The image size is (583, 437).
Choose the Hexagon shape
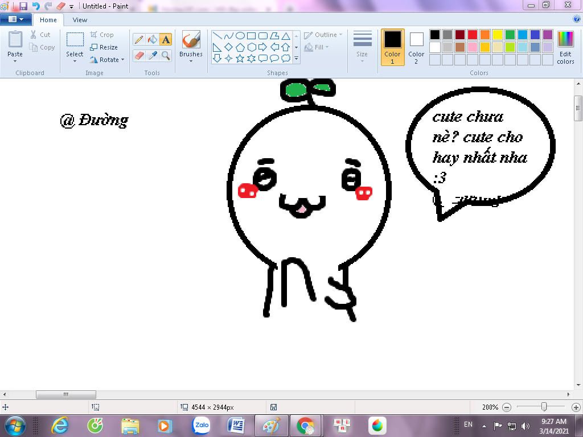pos(251,47)
